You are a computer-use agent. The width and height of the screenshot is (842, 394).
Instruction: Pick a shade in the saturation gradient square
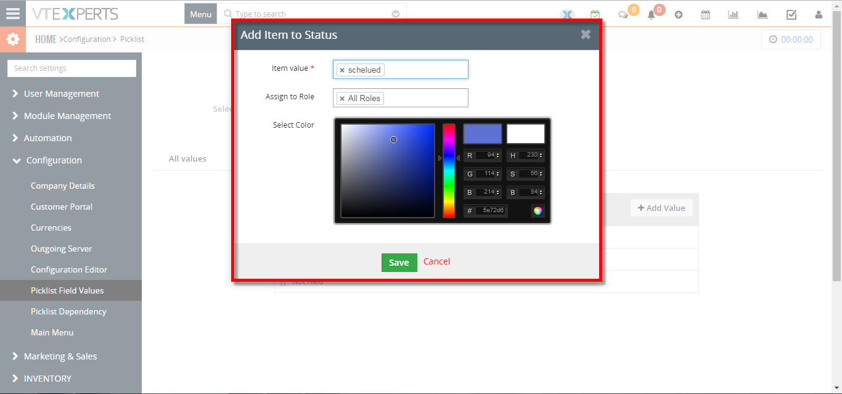[388, 171]
